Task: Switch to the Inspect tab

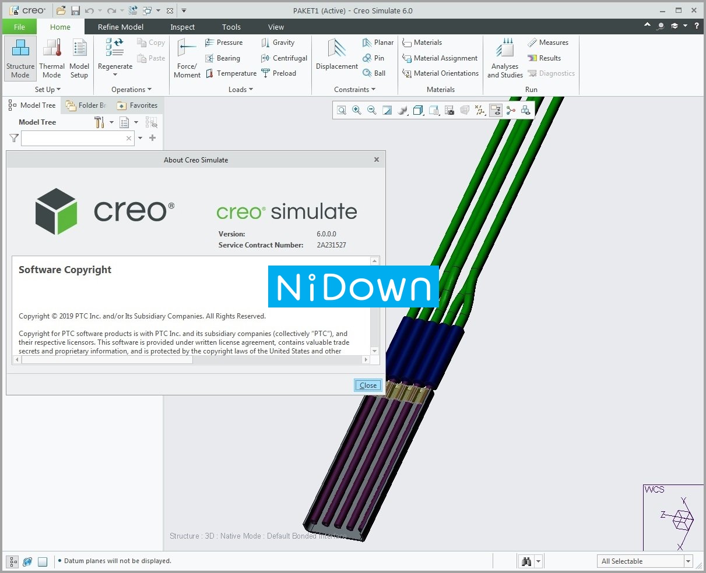Action: tap(182, 27)
